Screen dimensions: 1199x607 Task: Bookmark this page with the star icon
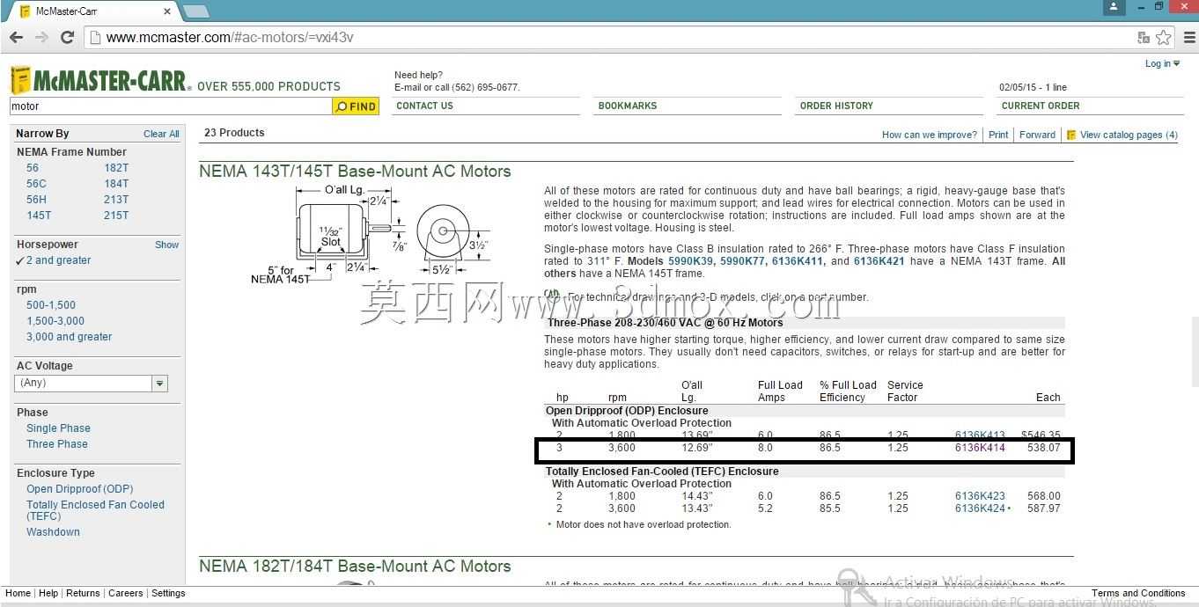pyautogui.click(x=1164, y=37)
